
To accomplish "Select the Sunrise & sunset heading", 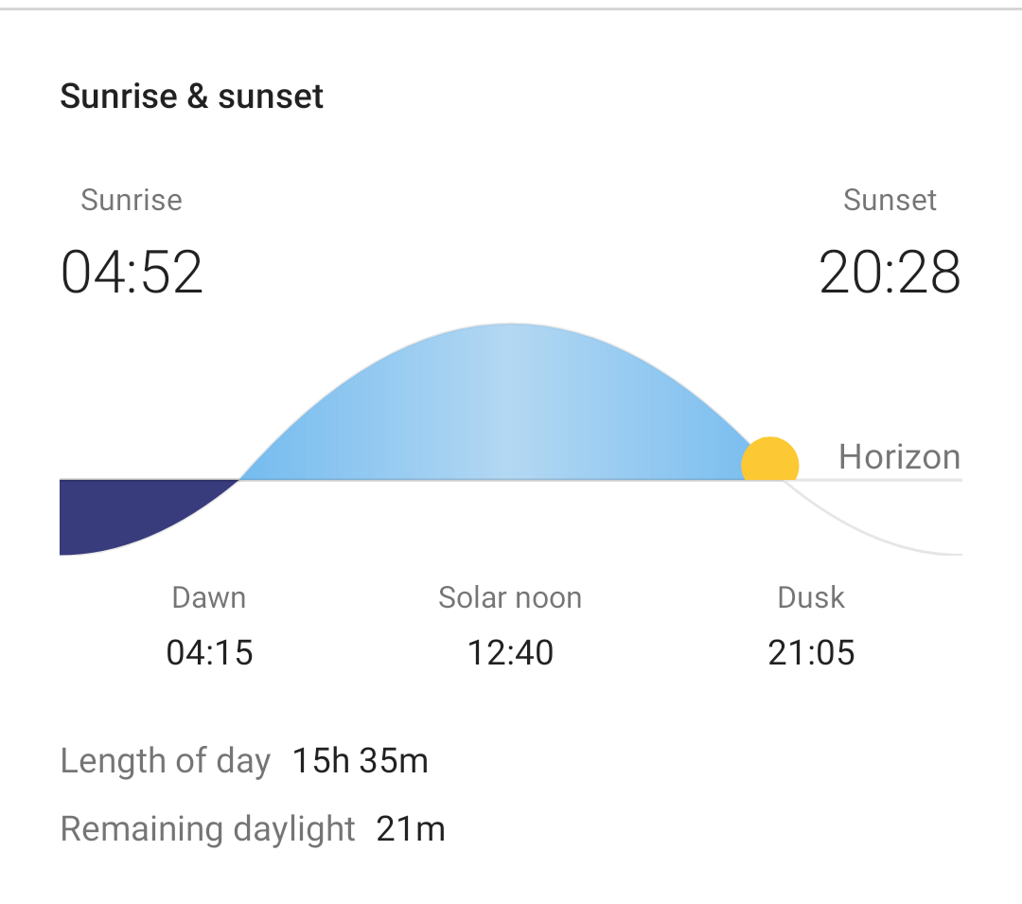I will (191, 97).
